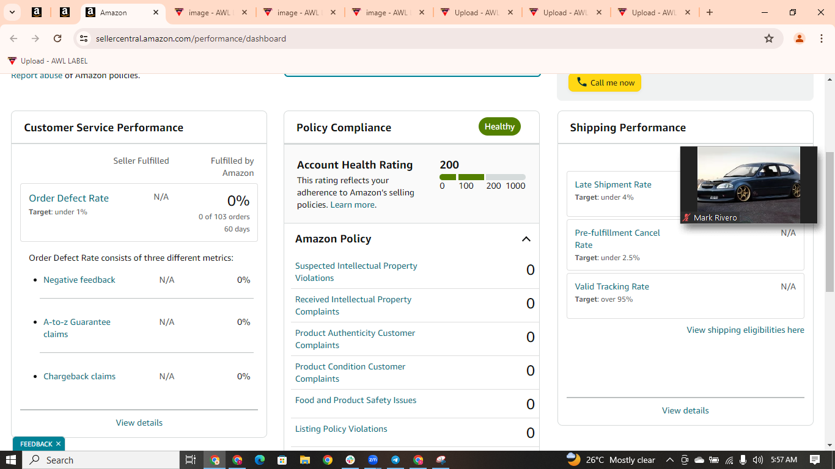The width and height of the screenshot is (835, 469).
Task: Open File Explorer from the taskbar
Action: (x=304, y=460)
